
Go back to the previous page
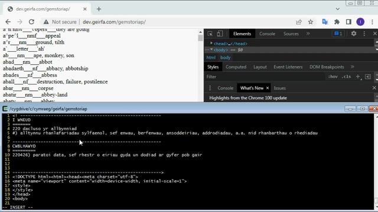8,22
